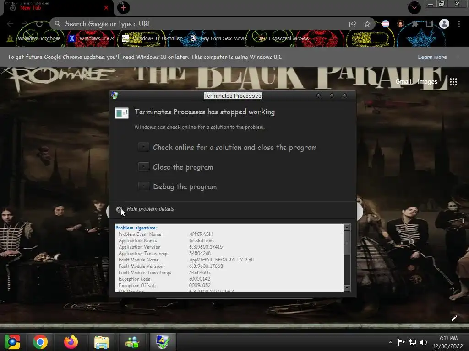
Task: Click scroll up arrow in problem details
Action: point(347,228)
